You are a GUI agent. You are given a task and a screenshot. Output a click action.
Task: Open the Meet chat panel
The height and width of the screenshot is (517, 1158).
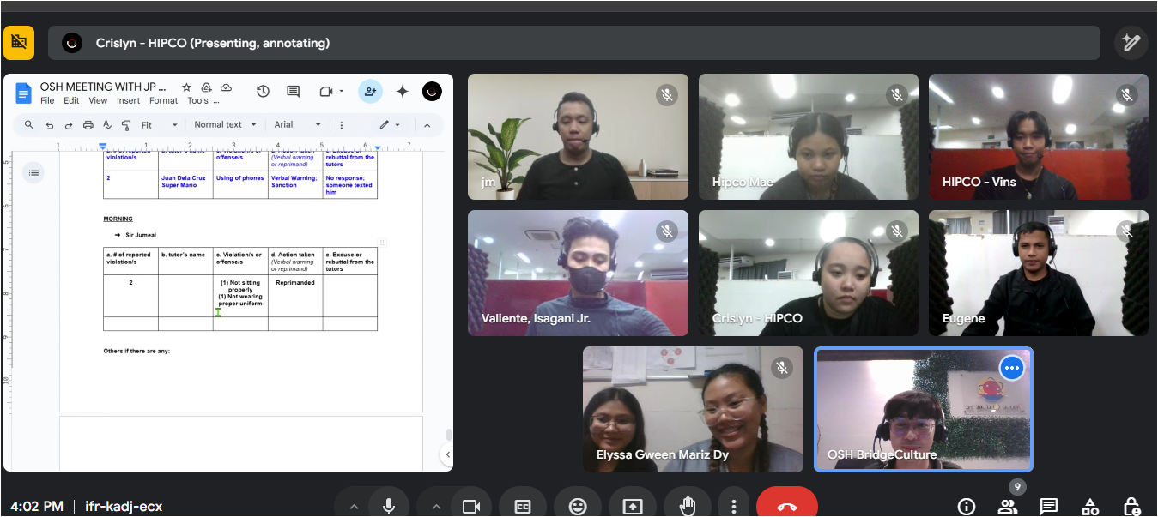(x=1049, y=506)
